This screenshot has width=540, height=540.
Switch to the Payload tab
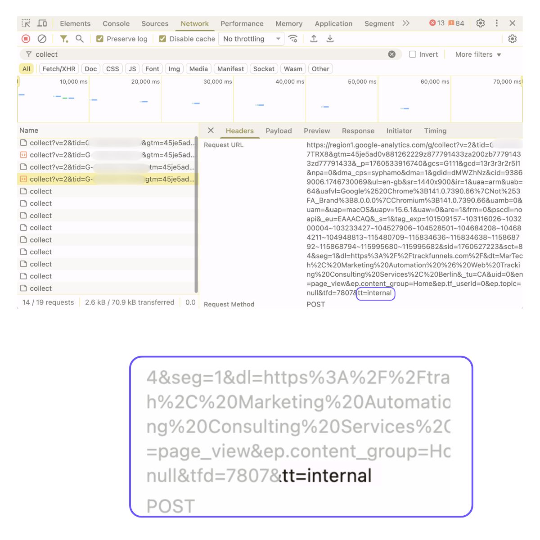pos(279,131)
